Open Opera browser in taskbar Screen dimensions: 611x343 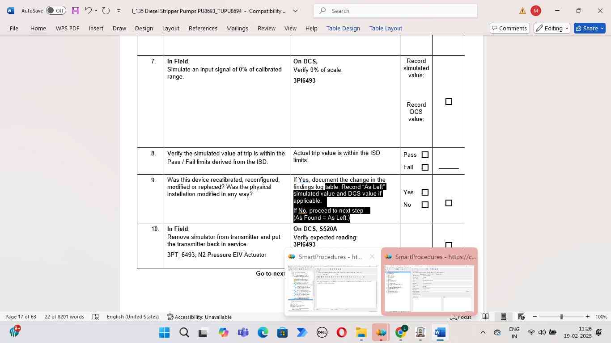click(x=341, y=332)
